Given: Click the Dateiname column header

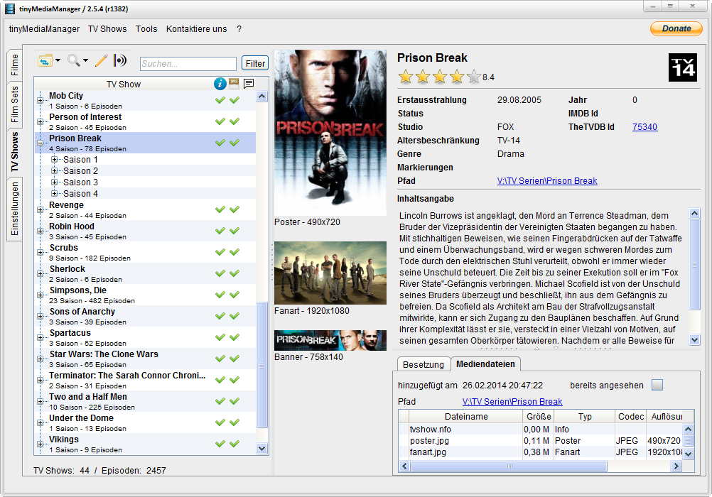Looking at the screenshot, I should point(466,417).
